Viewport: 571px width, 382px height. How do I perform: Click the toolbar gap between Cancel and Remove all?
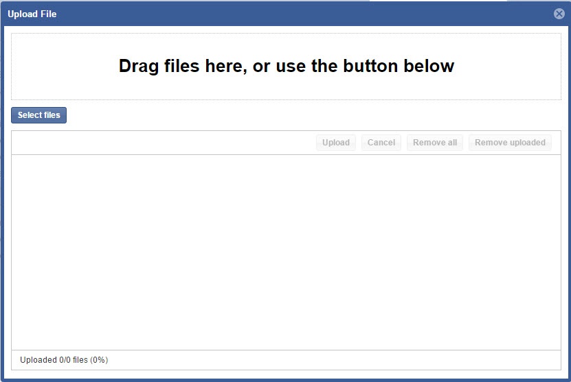point(404,143)
